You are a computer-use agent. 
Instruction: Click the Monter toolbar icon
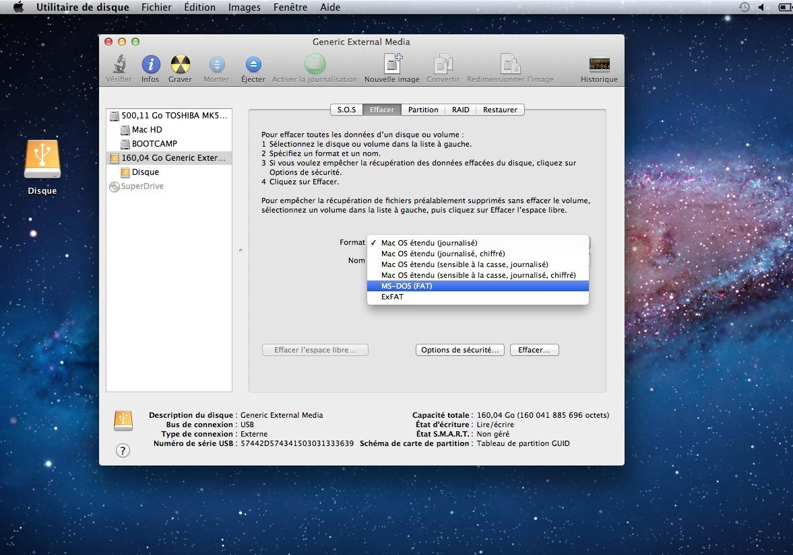click(x=216, y=64)
